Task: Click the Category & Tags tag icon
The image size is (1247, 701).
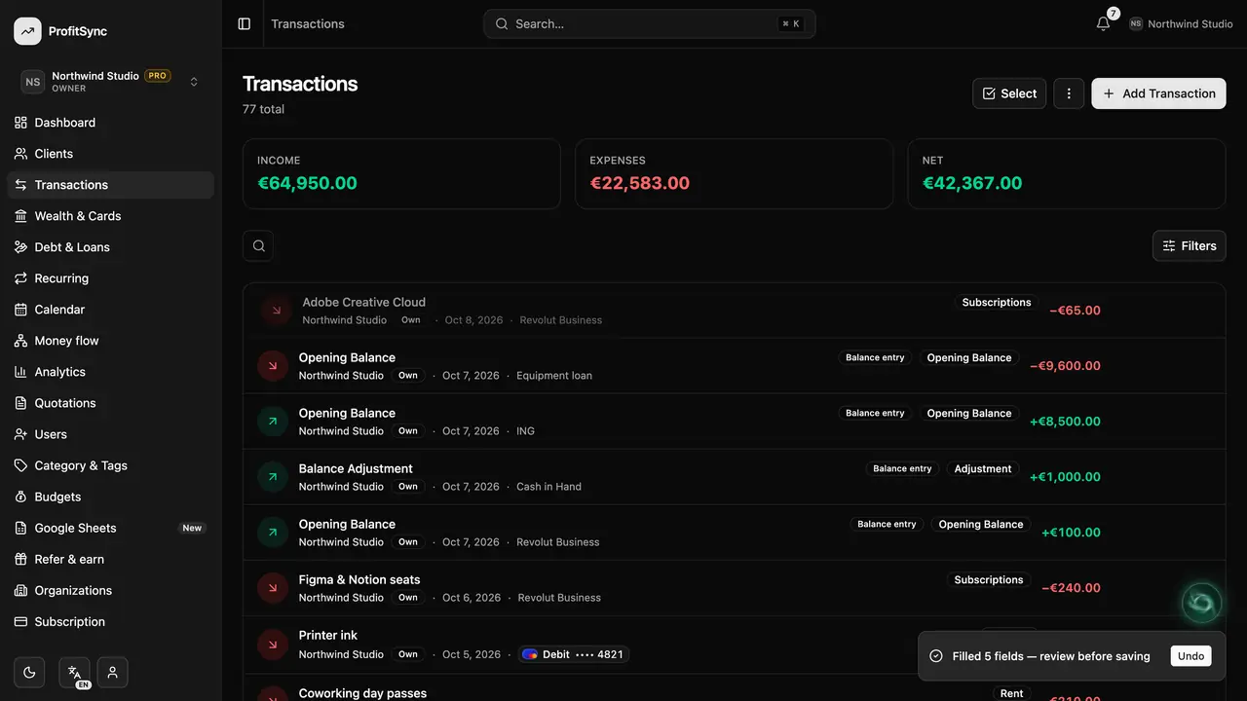Action: (20, 465)
